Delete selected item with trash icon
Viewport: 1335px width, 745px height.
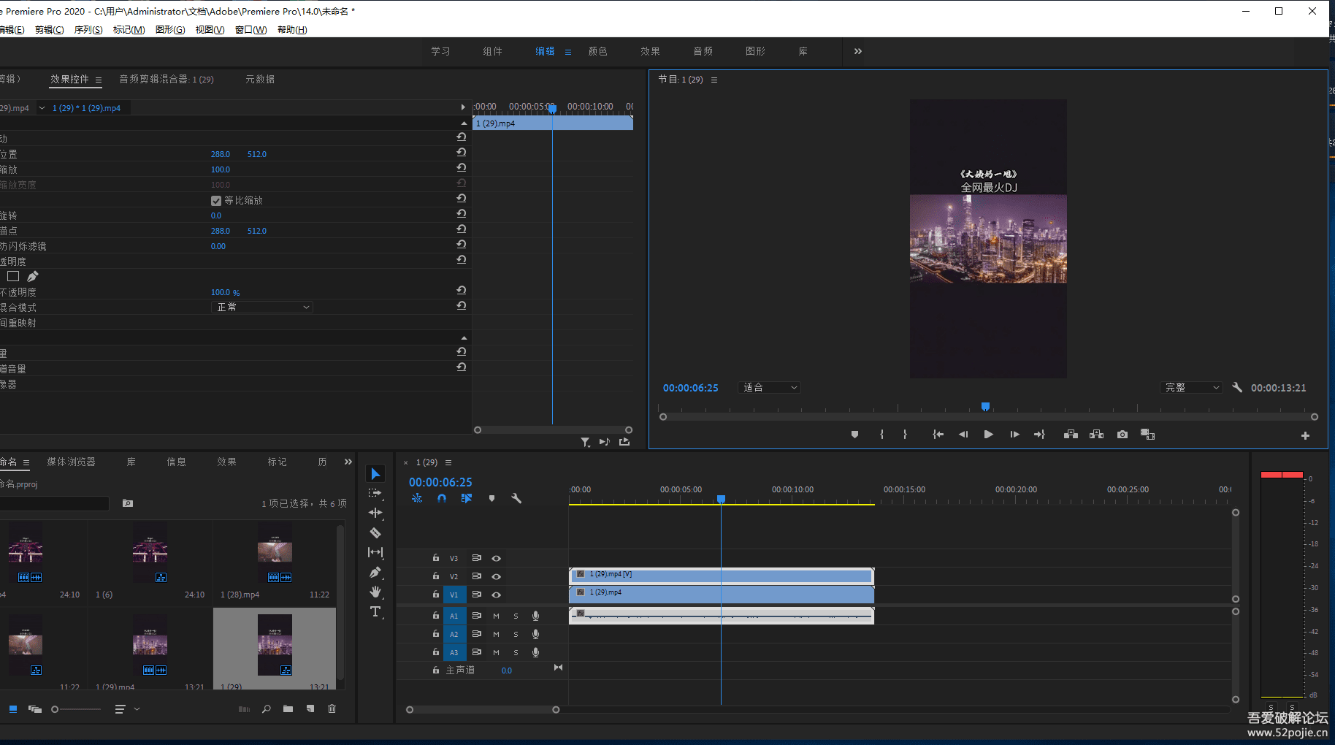[x=332, y=708]
